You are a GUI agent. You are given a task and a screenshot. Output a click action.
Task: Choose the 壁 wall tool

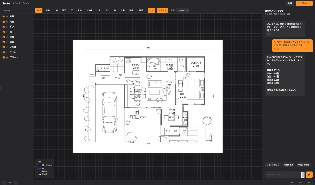99,10
